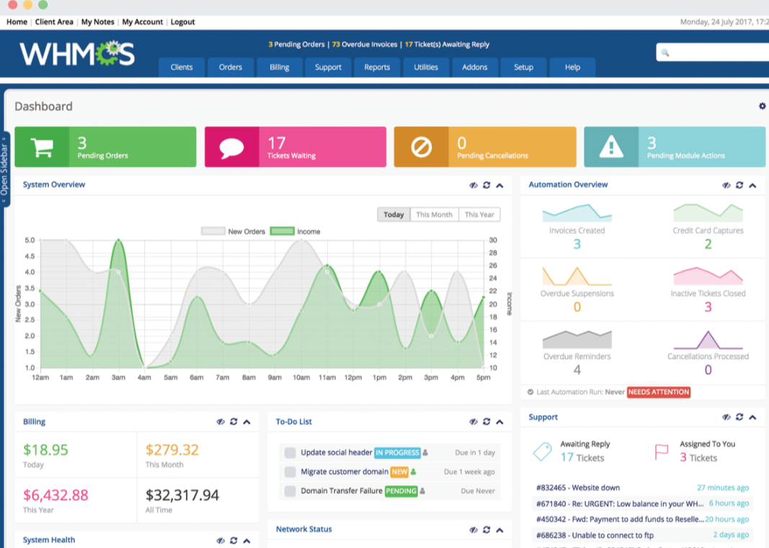The width and height of the screenshot is (769, 548).
Task: Refresh the Billing panel
Action: 234,421
